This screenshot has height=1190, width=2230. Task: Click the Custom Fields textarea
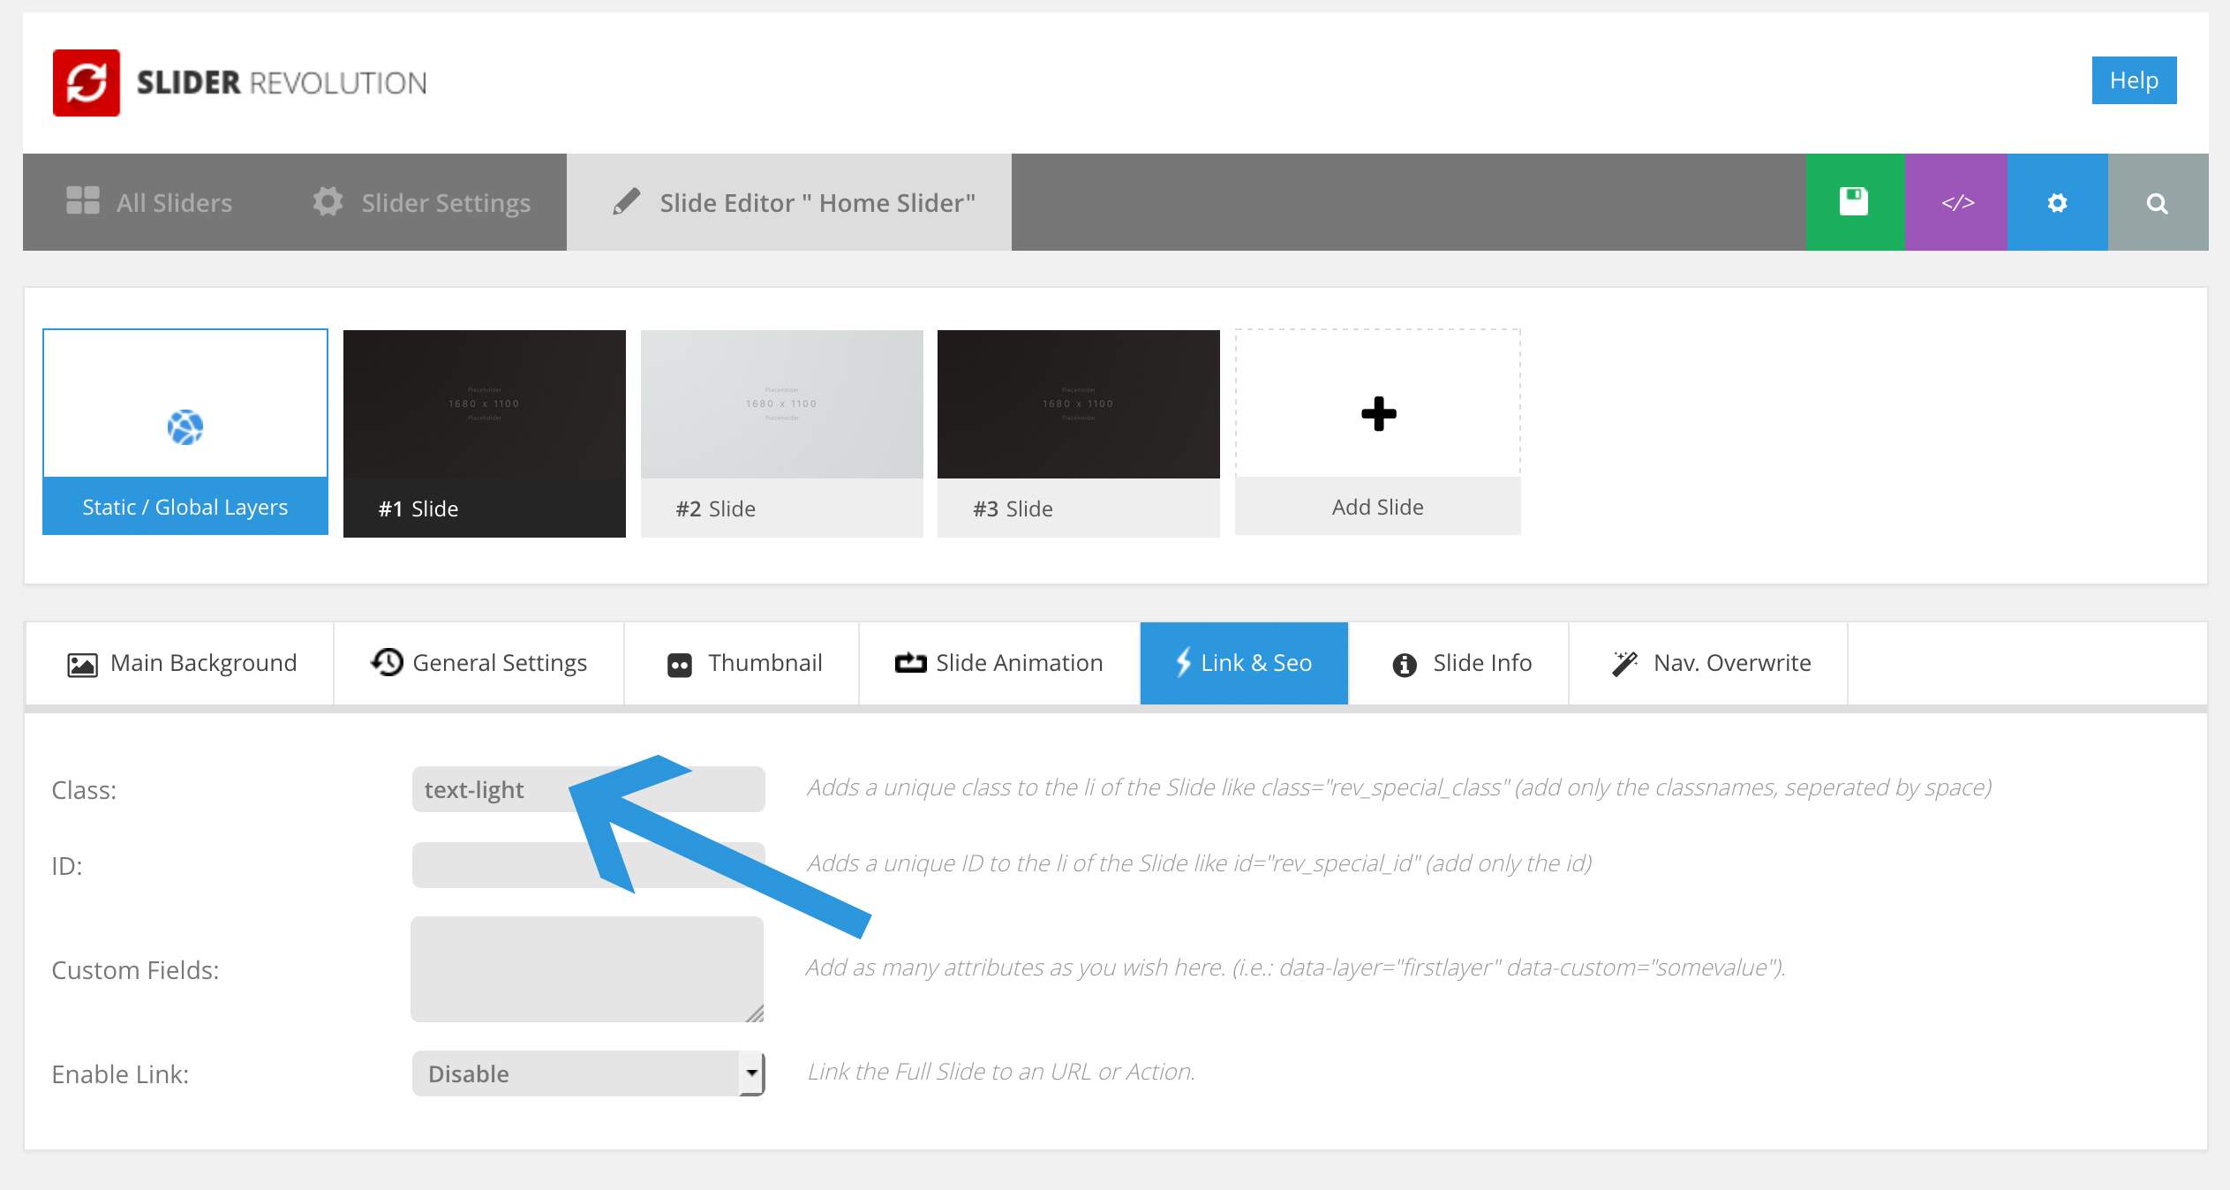[x=587, y=969]
